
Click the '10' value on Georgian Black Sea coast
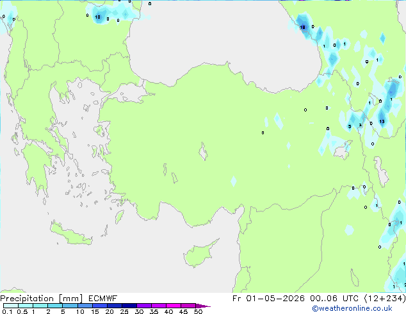pos(302,27)
